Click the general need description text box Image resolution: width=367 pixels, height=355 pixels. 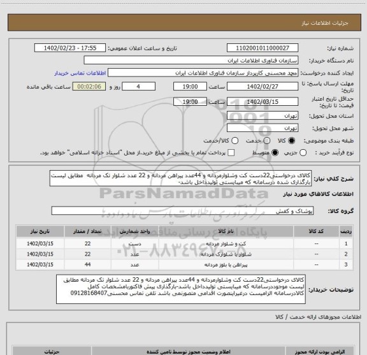tap(181, 178)
